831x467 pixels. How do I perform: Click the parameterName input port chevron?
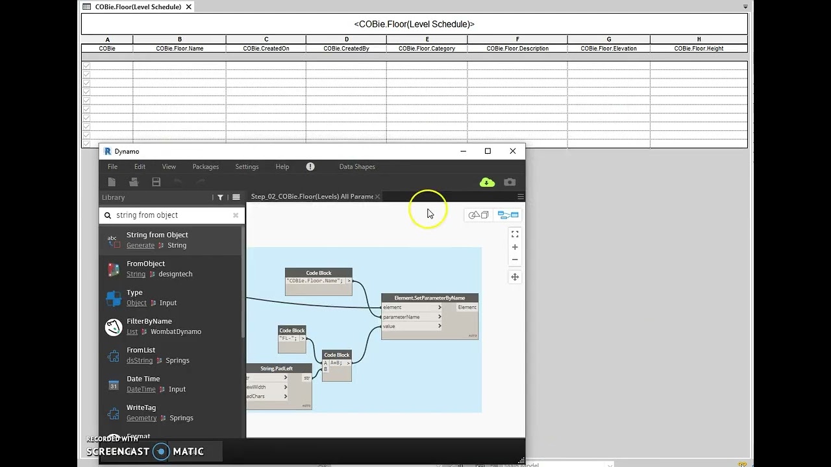[440, 317]
